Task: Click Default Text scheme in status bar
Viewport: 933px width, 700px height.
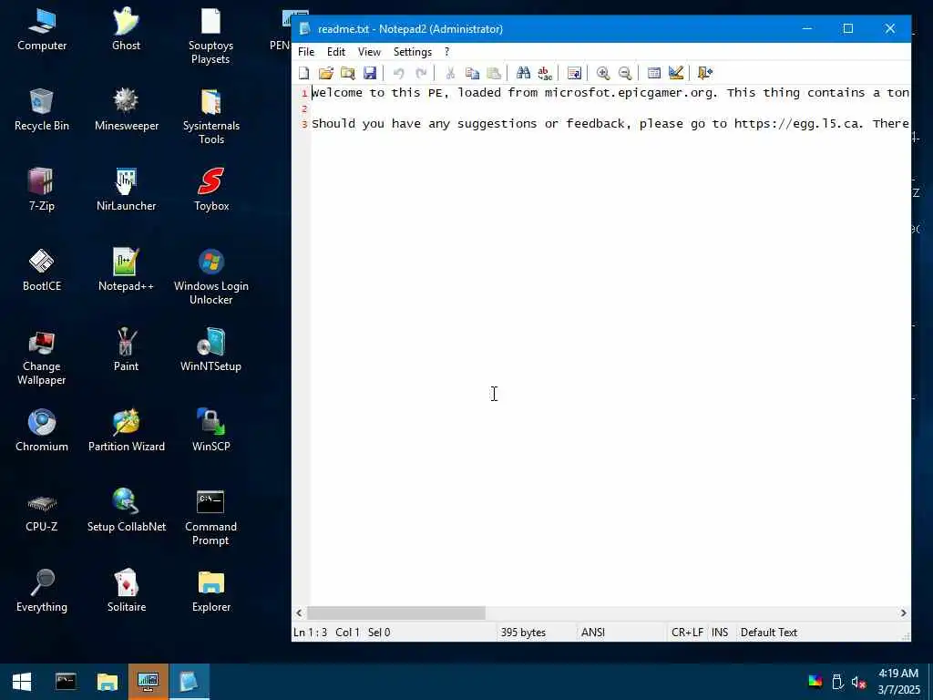Action: [x=768, y=633]
